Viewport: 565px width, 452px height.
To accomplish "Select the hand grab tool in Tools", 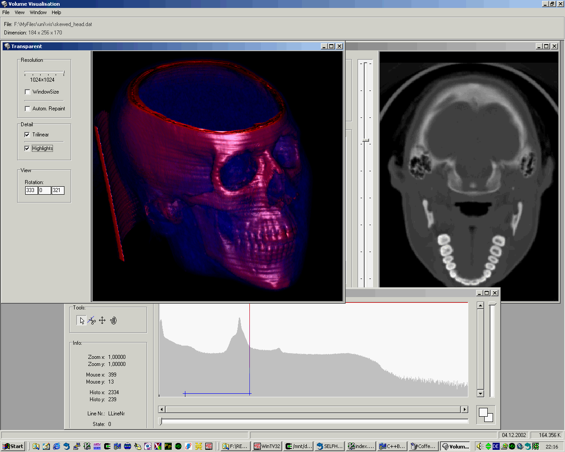I will 113,320.
